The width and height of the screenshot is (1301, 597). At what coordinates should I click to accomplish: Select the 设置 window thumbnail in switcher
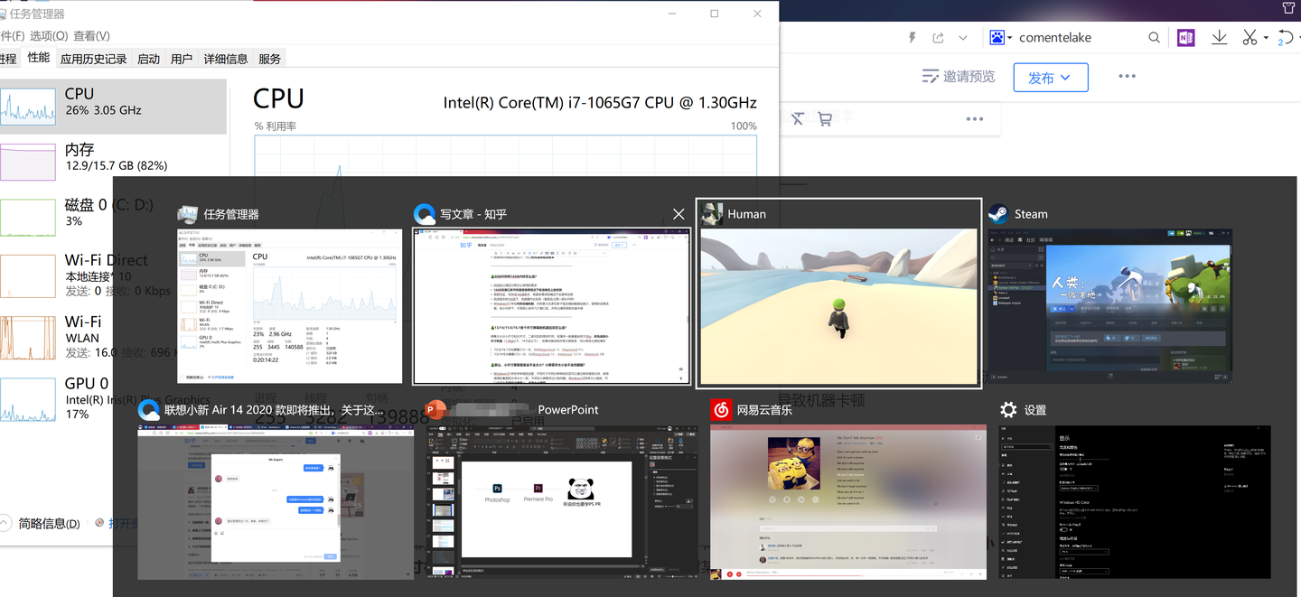tap(1135, 501)
